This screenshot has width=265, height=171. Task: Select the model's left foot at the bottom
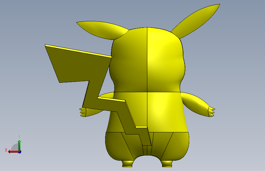point(127,164)
